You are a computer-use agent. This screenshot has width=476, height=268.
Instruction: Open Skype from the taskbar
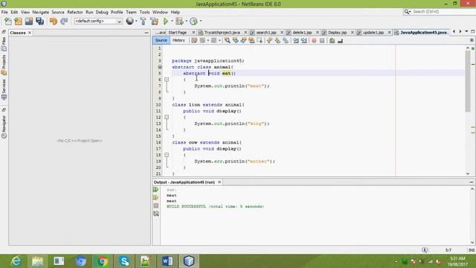[124, 261]
